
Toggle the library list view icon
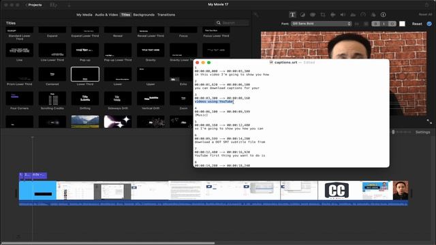coord(53,5)
